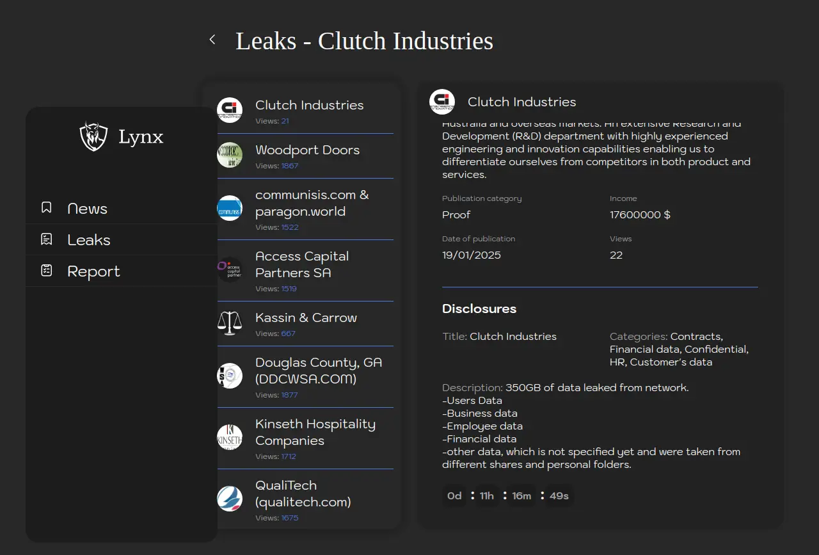Open the News menu item
The width and height of the screenshot is (819, 555).
[88, 209]
